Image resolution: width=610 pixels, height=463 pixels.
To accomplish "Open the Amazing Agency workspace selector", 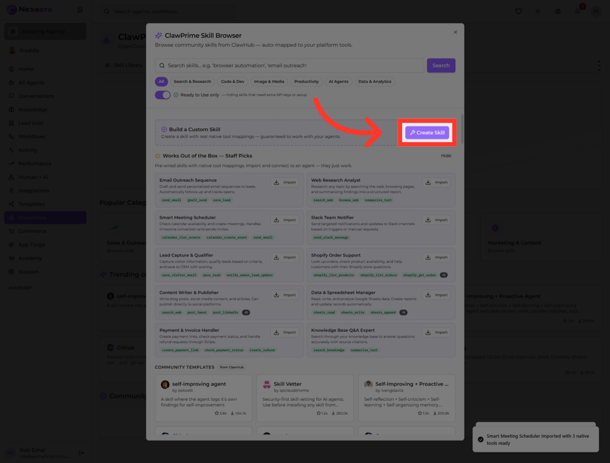I will 45,31.
